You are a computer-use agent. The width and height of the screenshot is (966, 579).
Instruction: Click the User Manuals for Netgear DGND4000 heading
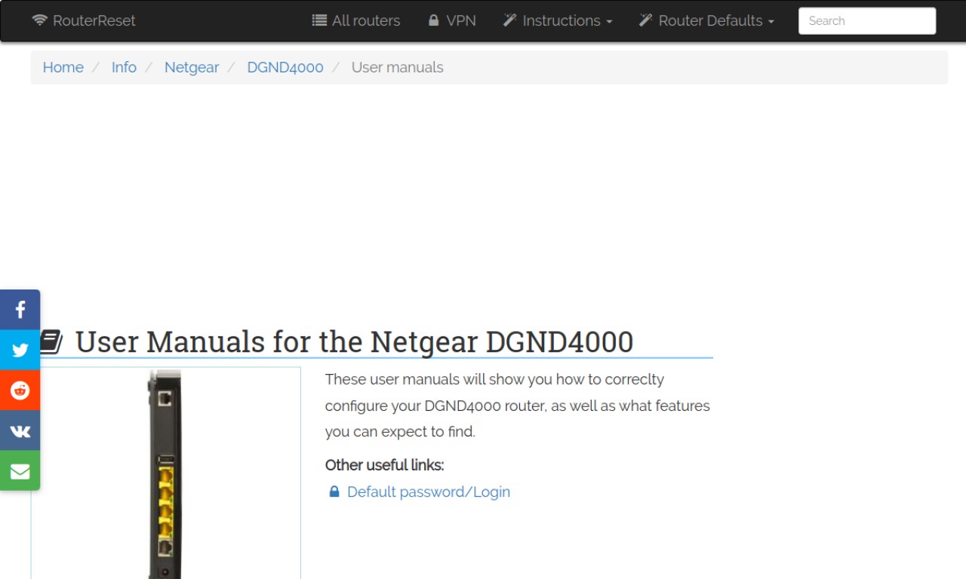pyautogui.click(x=355, y=342)
